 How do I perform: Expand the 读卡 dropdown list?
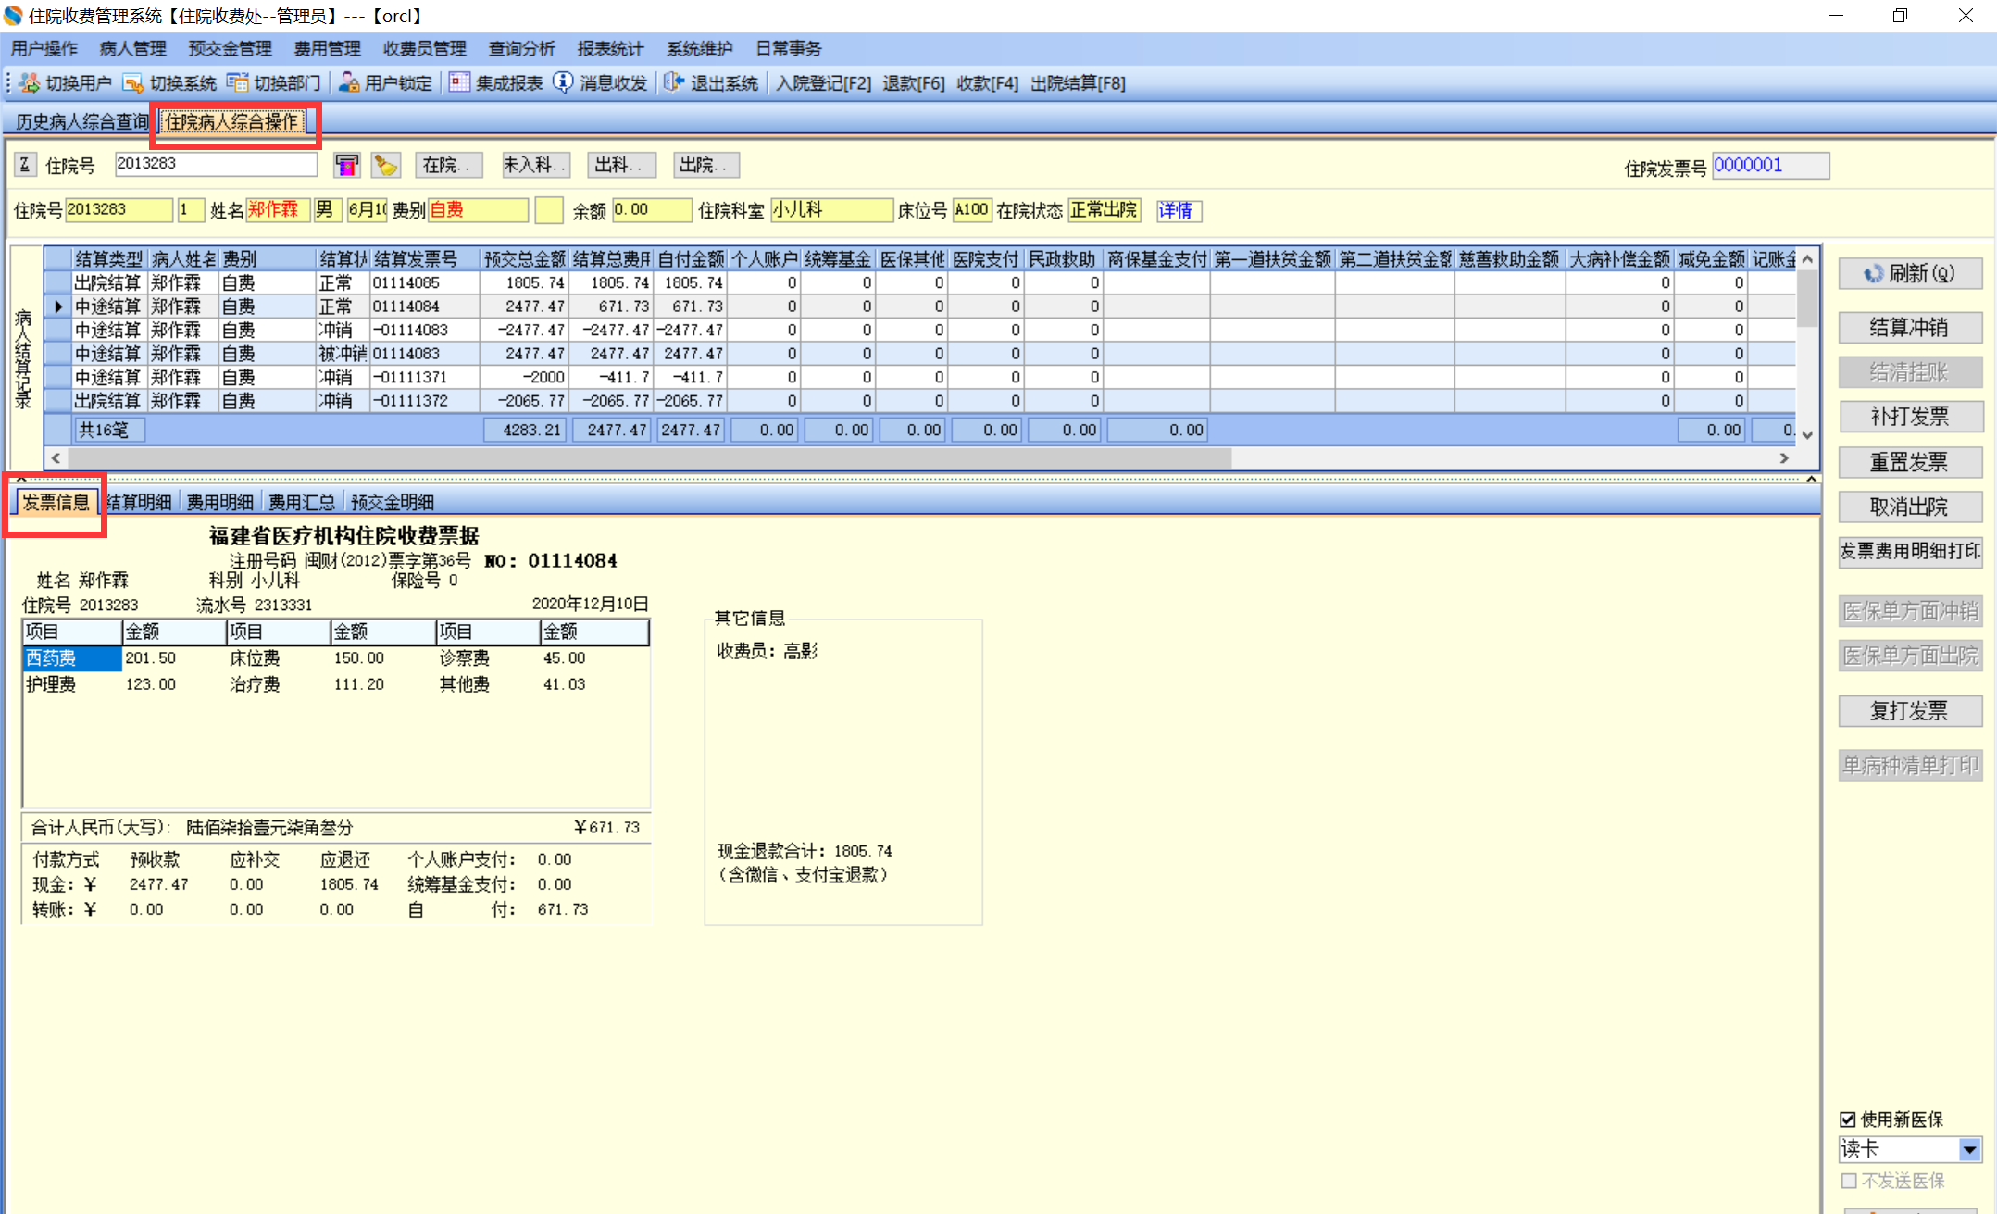click(x=1969, y=1149)
